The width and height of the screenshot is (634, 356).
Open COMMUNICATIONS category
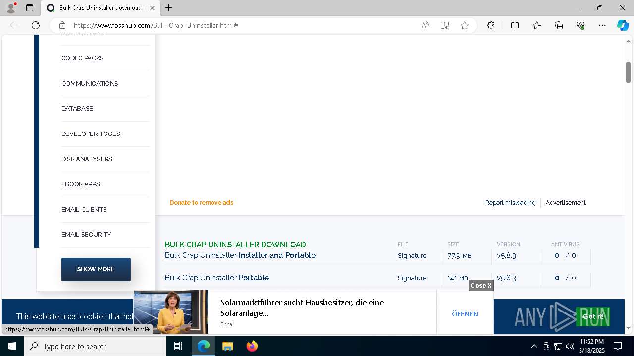(x=90, y=84)
